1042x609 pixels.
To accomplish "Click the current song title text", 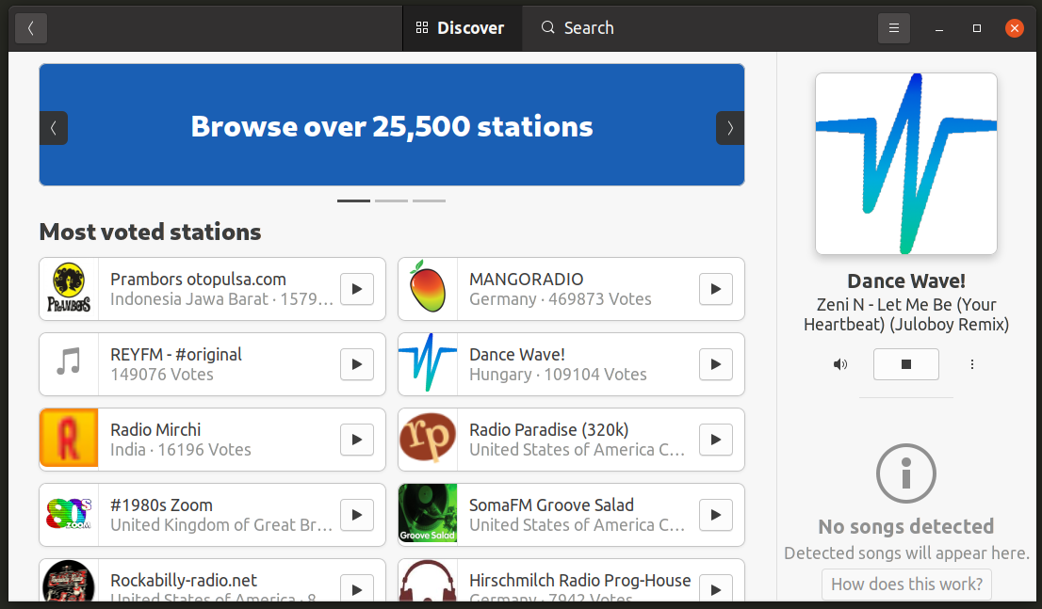I will [906, 314].
